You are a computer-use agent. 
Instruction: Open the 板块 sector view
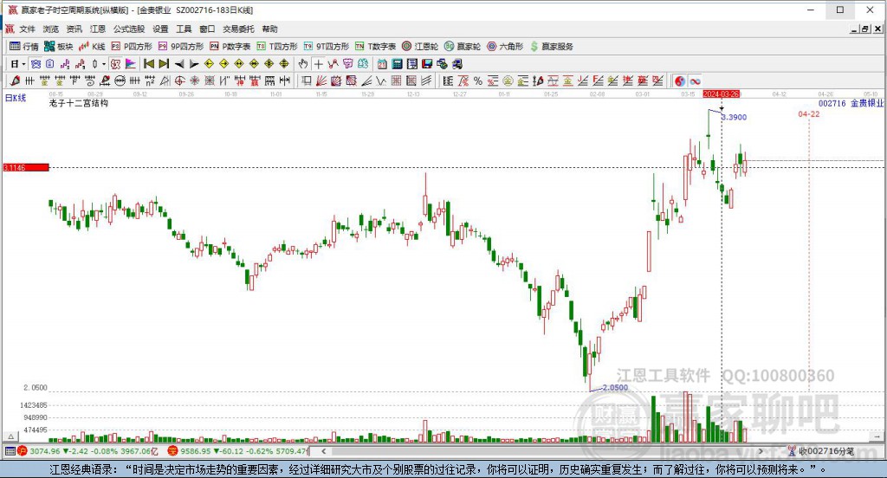(x=59, y=47)
